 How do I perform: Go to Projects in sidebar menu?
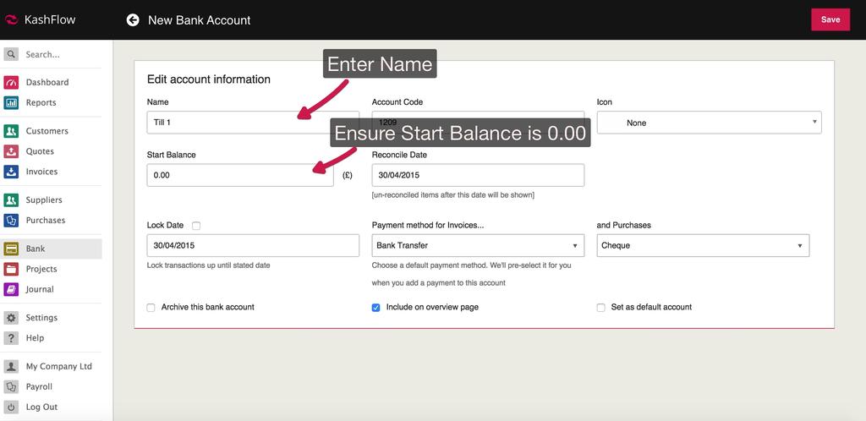pos(41,269)
